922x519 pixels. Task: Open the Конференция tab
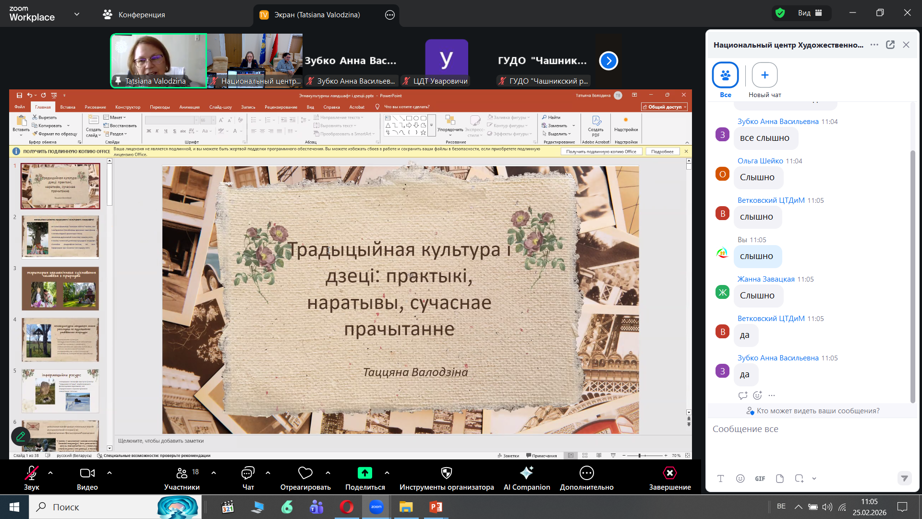[133, 15]
